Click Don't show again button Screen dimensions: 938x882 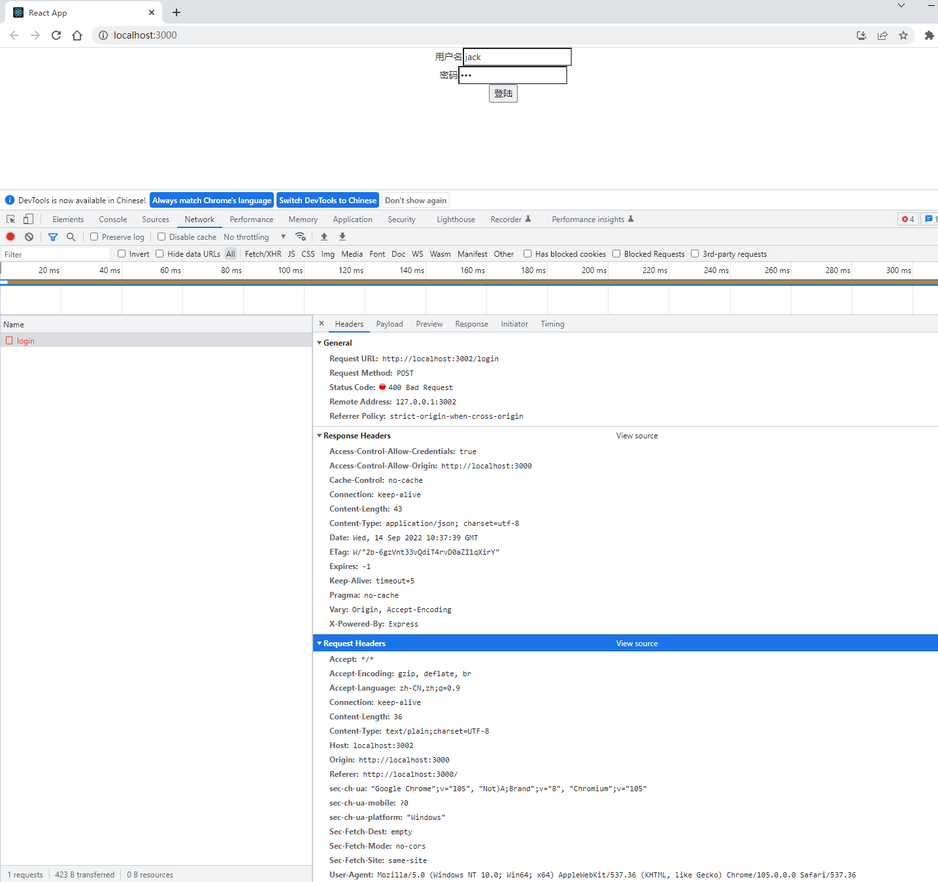(x=416, y=201)
